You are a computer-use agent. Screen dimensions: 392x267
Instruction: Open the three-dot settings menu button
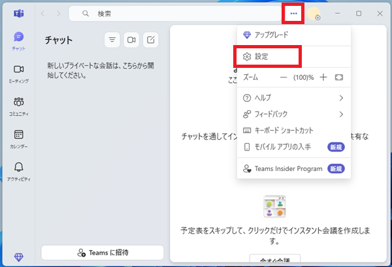[x=293, y=14]
